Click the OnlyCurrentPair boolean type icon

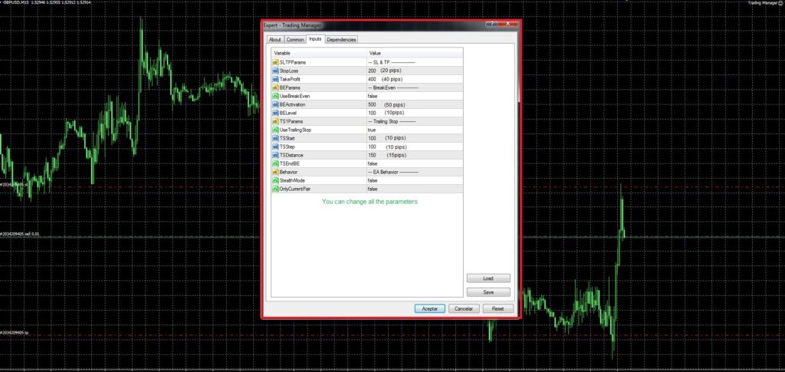[275, 189]
